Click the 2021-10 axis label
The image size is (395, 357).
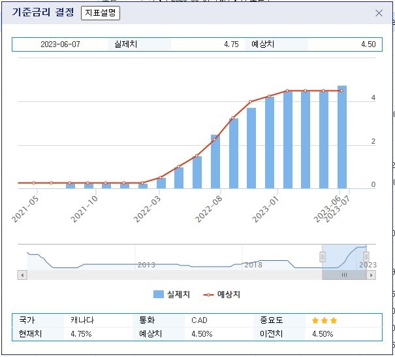click(x=84, y=209)
